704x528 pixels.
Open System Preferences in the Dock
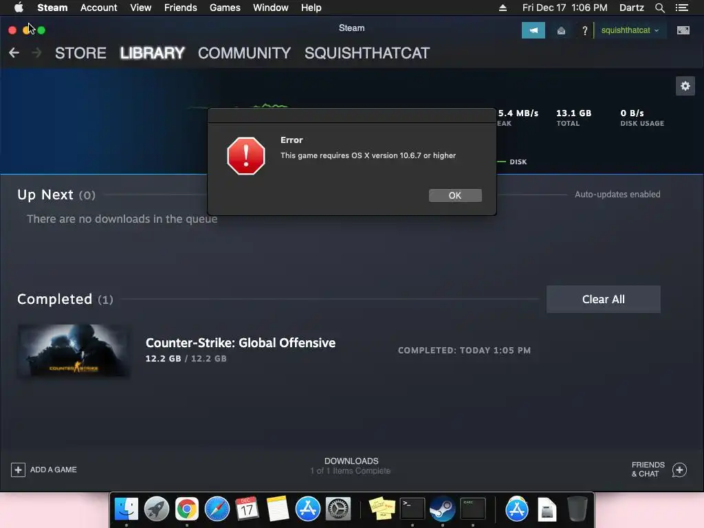point(338,509)
